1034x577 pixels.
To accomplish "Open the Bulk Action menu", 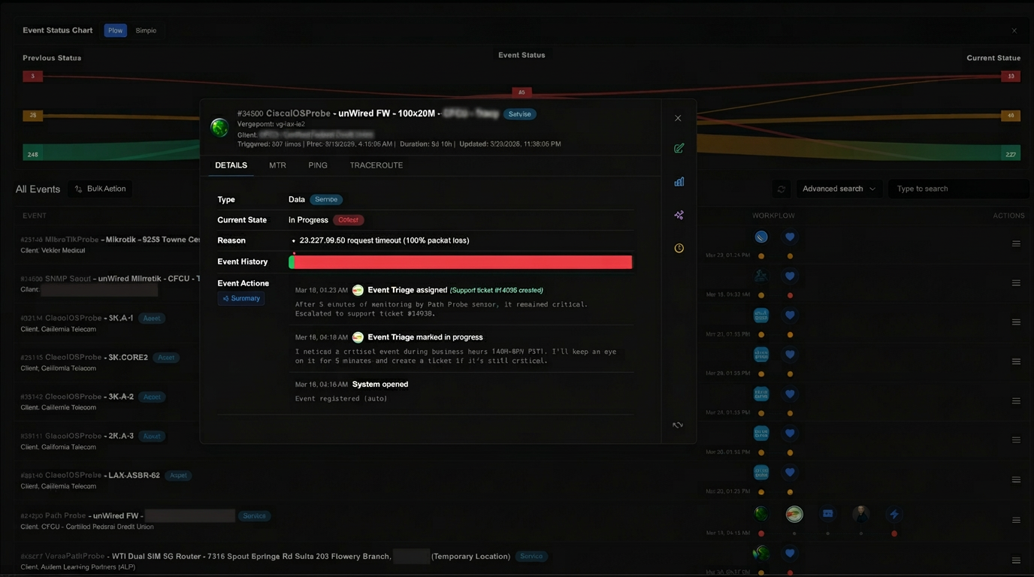I will tap(100, 189).
